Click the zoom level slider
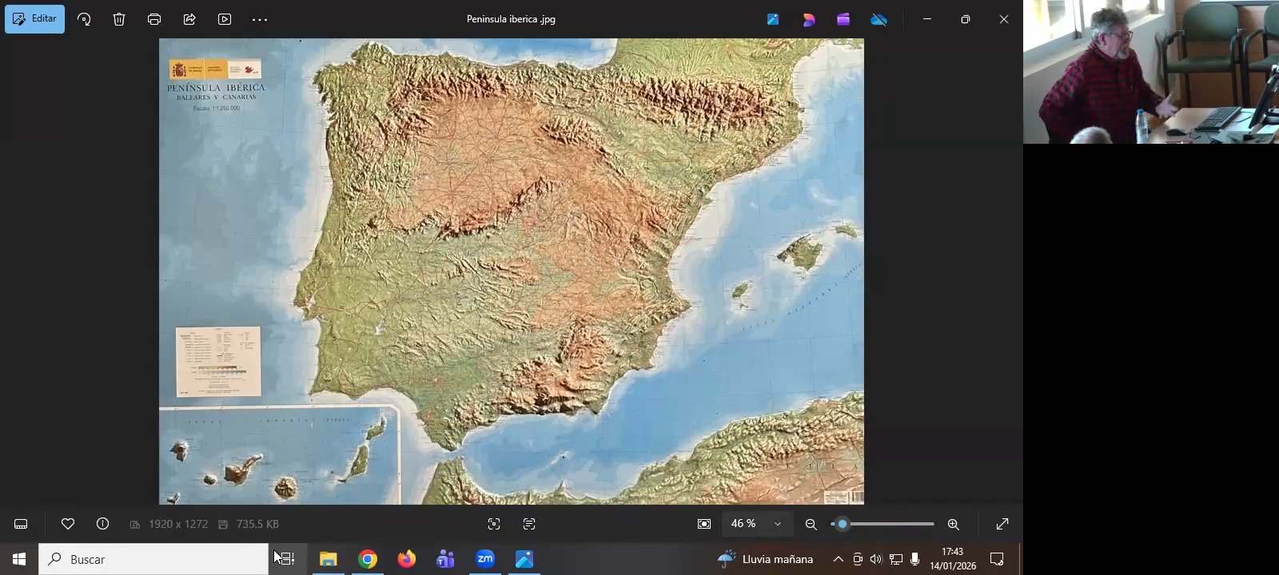Viewport: 1279px width, 575px height. 883,525
